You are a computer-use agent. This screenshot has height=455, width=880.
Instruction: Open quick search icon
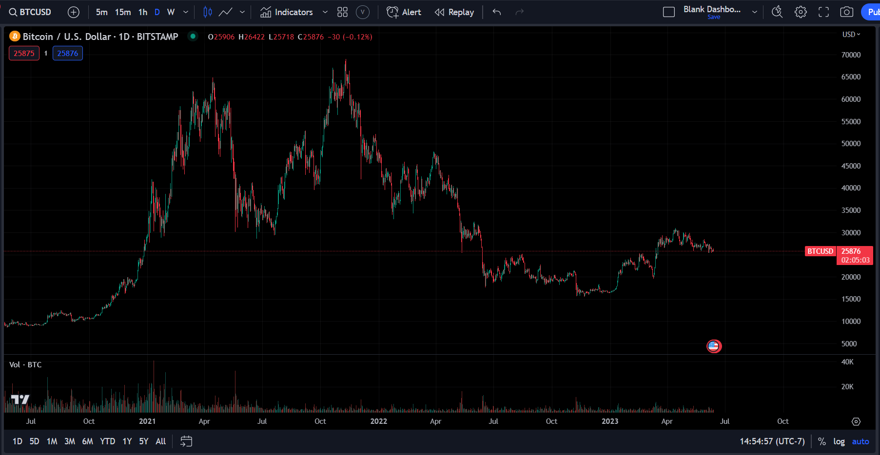(777, 12)
